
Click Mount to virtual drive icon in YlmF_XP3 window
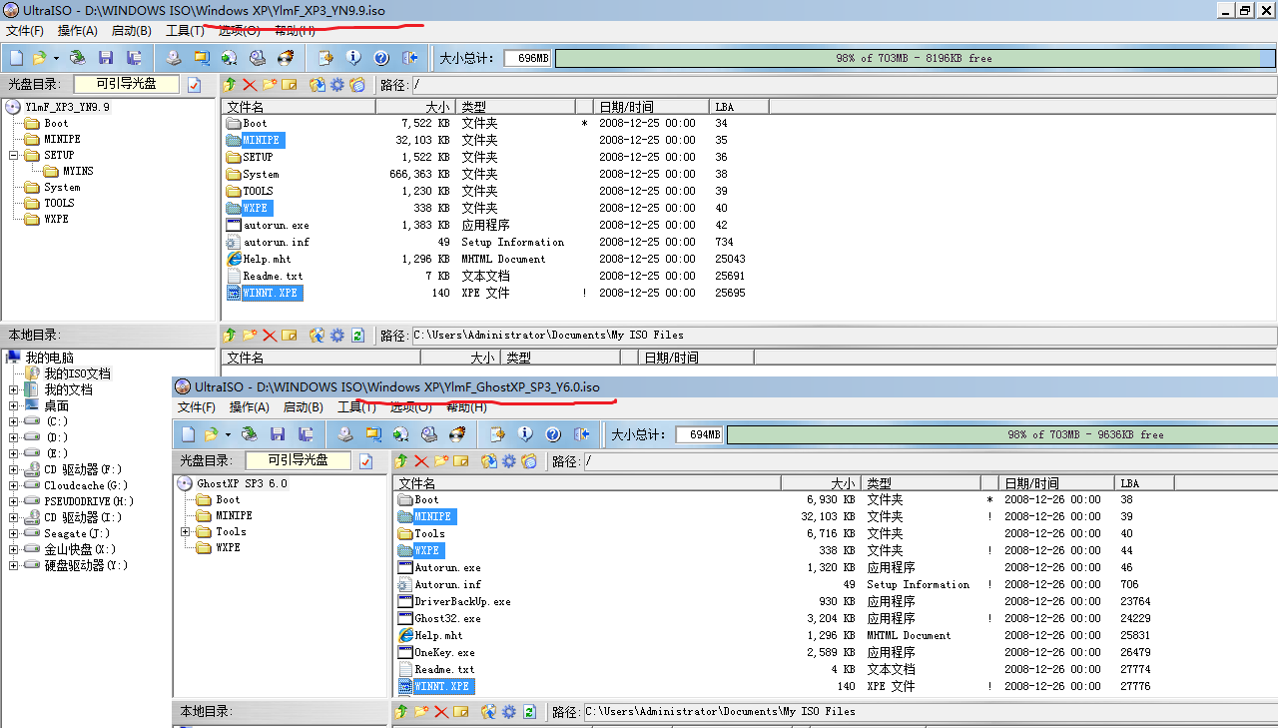tap(257, 58)
